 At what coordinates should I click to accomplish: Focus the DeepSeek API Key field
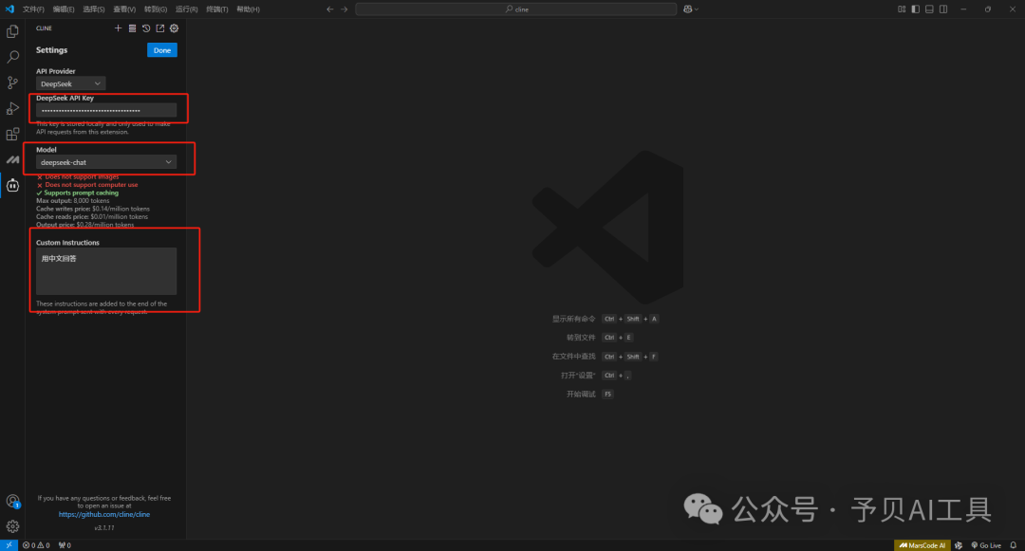click(106, 110)
